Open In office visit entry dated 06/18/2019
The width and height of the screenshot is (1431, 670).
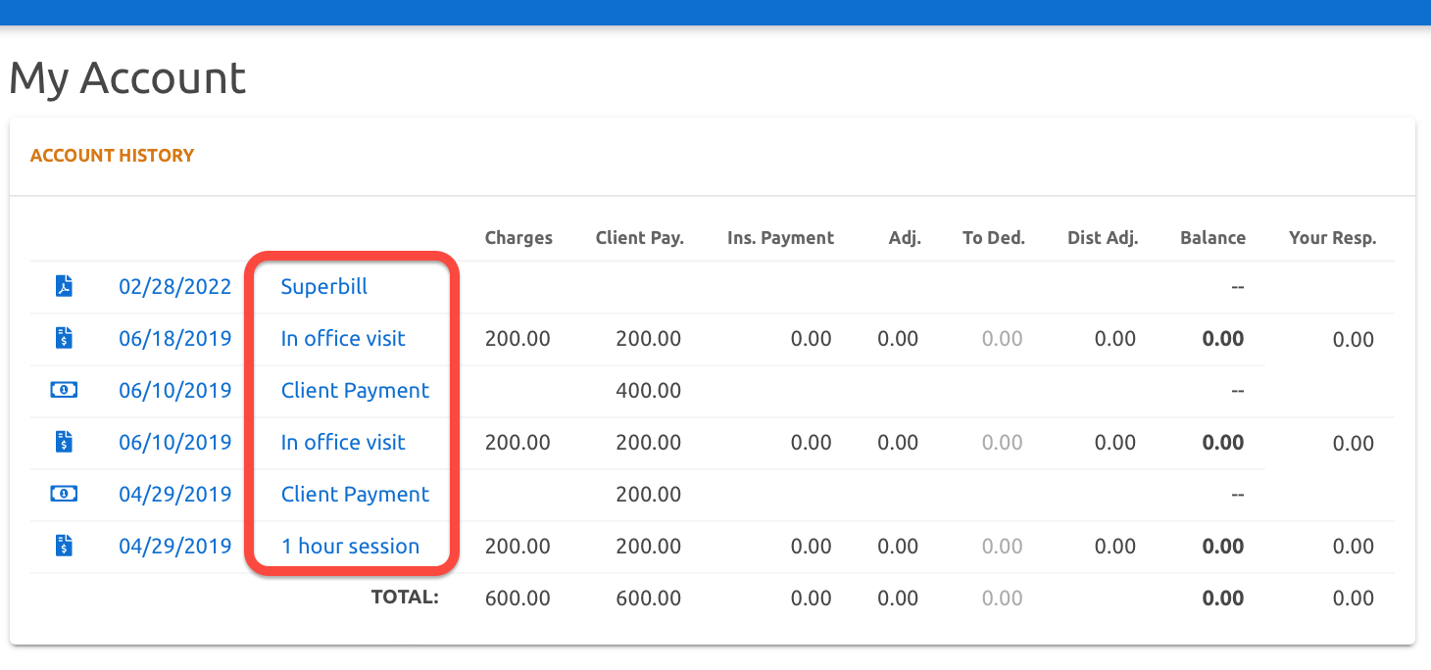pos(343,338)
